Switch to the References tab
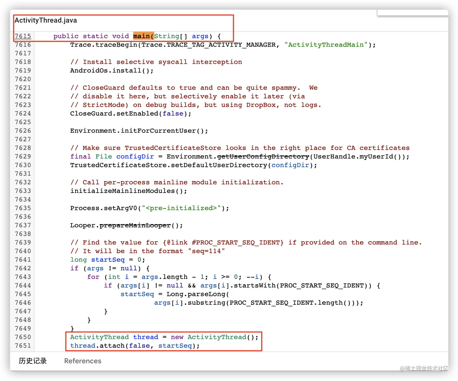Screen dimensions: 458x381 click(83, 361)
